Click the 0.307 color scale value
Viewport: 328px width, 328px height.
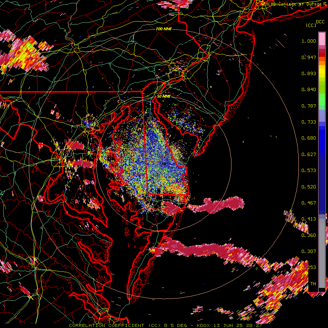(309, 251)
